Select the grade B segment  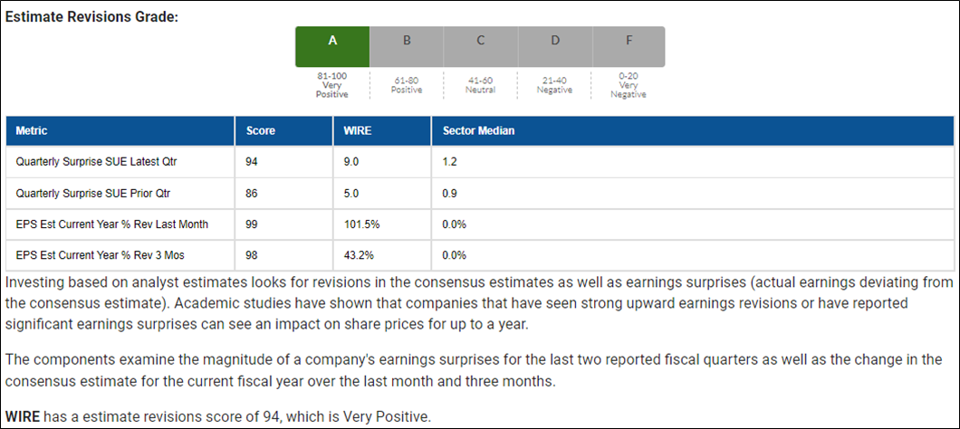click(407, 46)
